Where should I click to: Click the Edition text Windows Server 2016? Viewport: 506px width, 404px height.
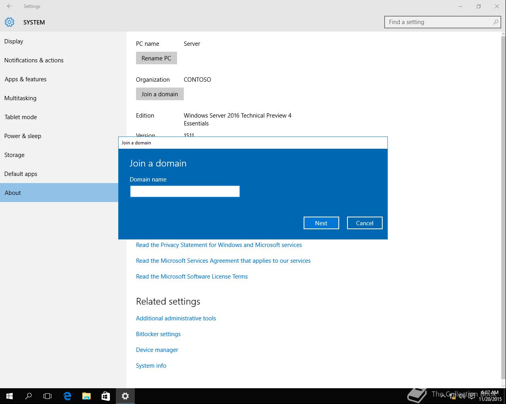pyautogui.click(x=238, y=120)
